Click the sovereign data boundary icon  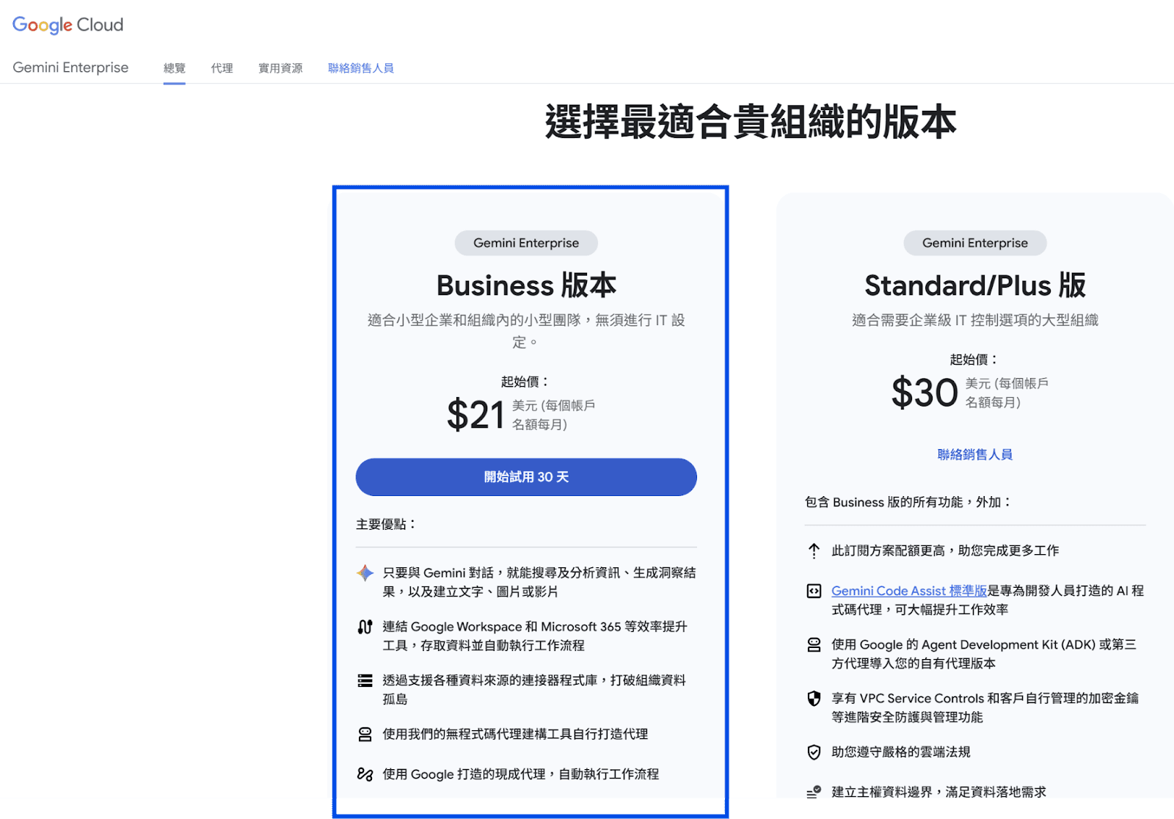pos(814,792)
